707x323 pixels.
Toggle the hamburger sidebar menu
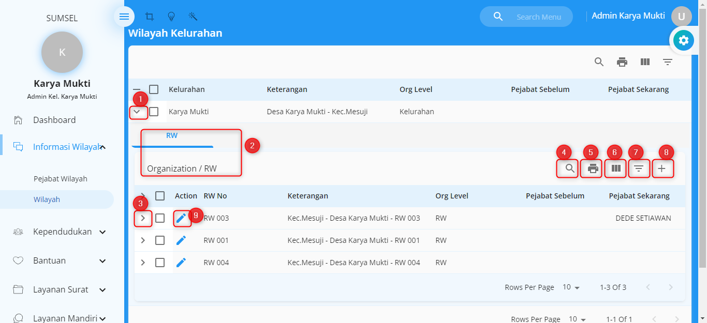point(124,17)
